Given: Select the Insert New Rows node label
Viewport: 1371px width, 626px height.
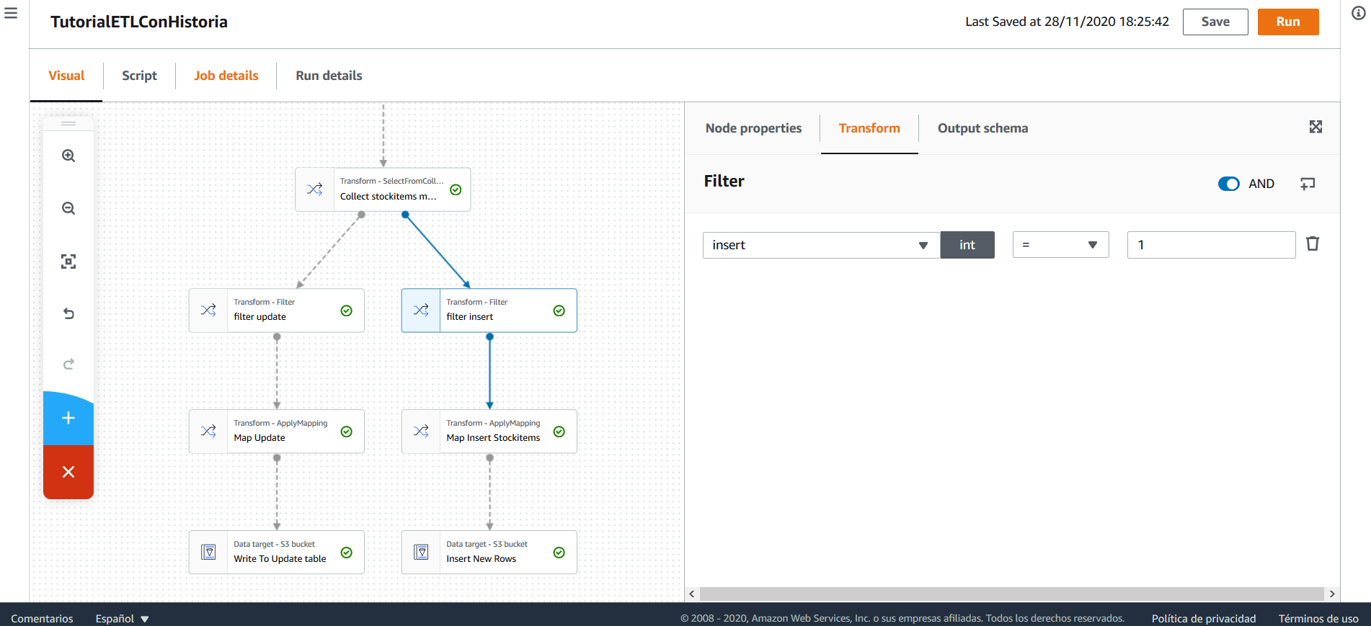Looking at the screenshot, I should (481, 558).
